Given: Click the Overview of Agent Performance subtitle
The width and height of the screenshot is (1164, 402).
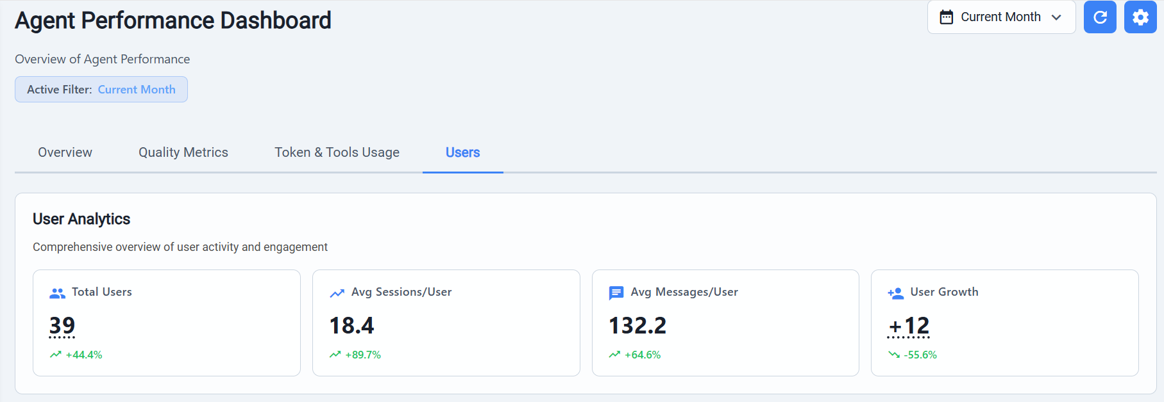Looking at the screenshot, I should click(x=103, y=59).
